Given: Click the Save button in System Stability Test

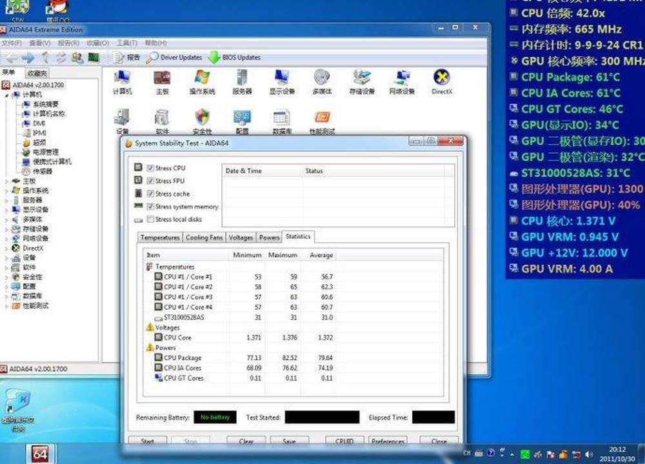Looking at the screenshot, I should click(x=289, y=441).
